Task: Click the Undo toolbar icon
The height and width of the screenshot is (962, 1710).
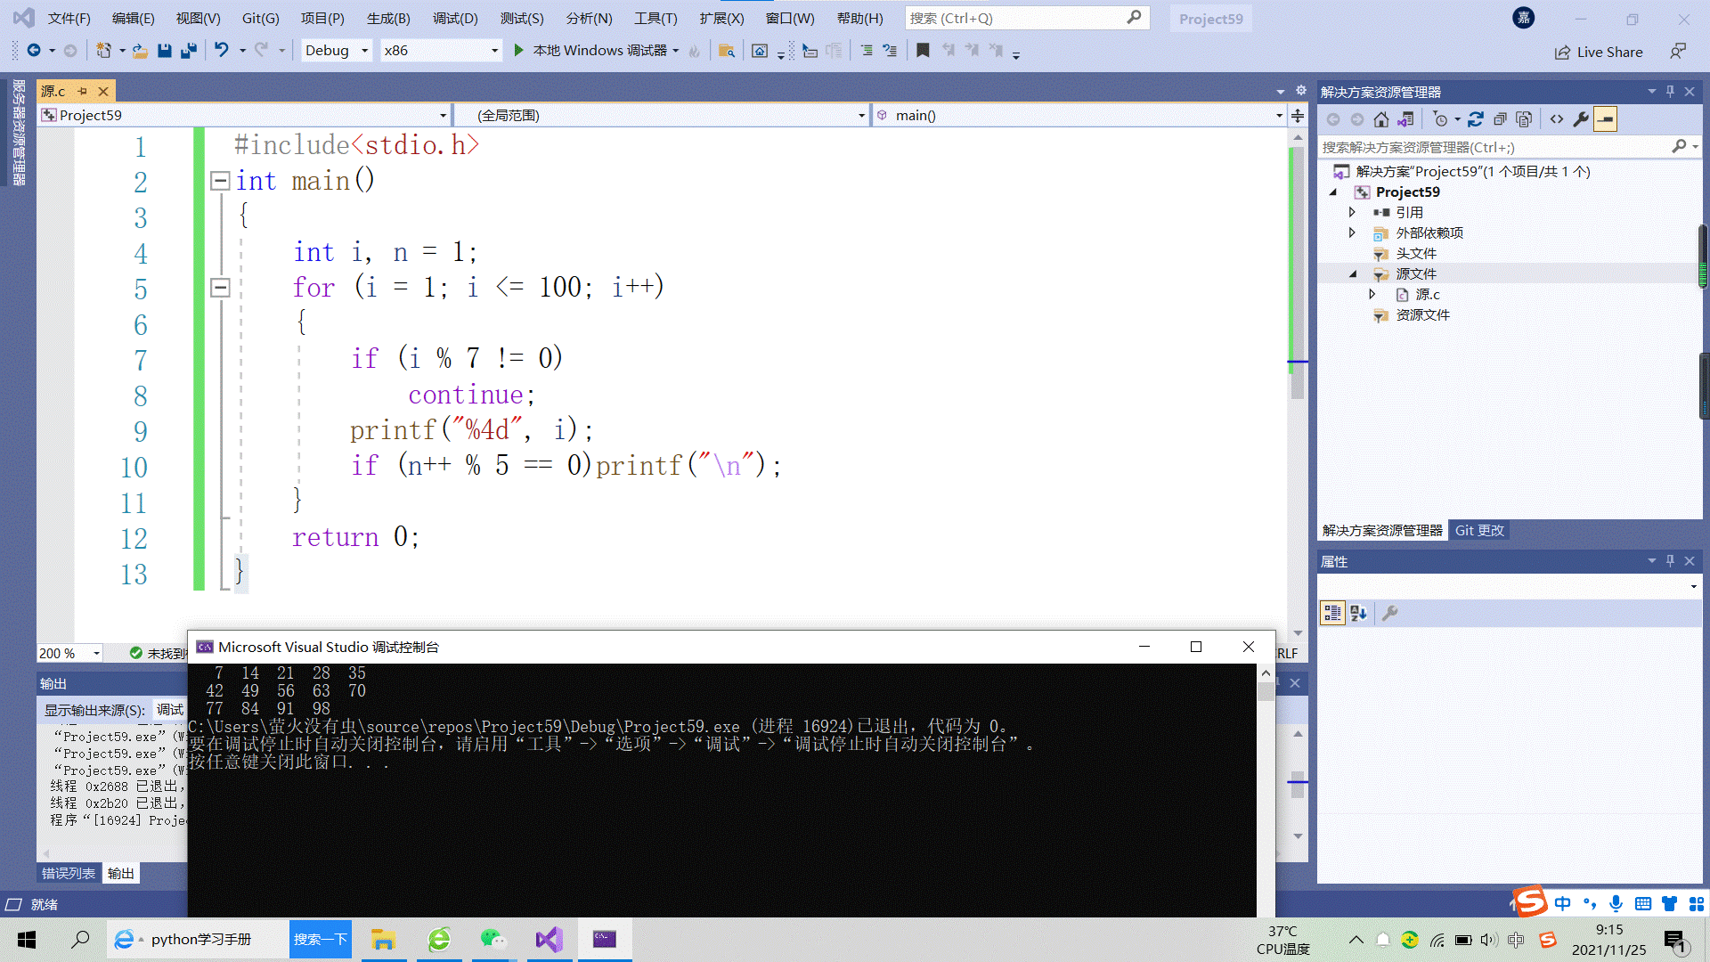Action: pos(222,51)
